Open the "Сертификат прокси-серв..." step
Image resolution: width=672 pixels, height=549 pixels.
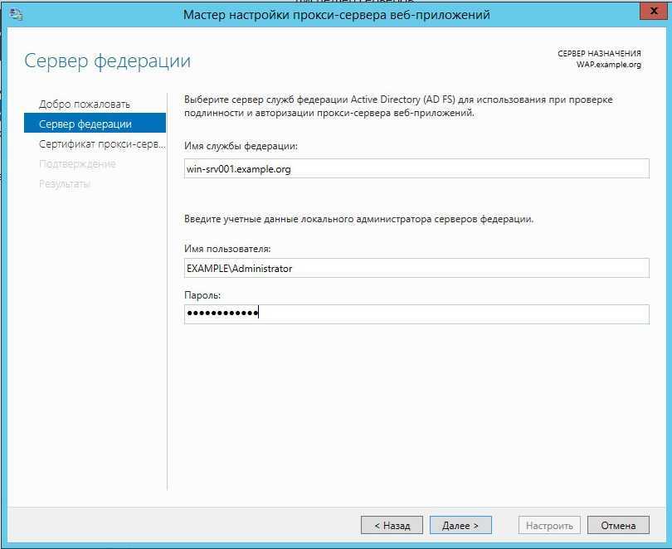96,144
